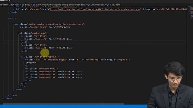Image resolution: width=193 pixels, height=108 pixels.
Task: Click the body breadcrumb symbol icon
Action: click(x=23, y=5)
